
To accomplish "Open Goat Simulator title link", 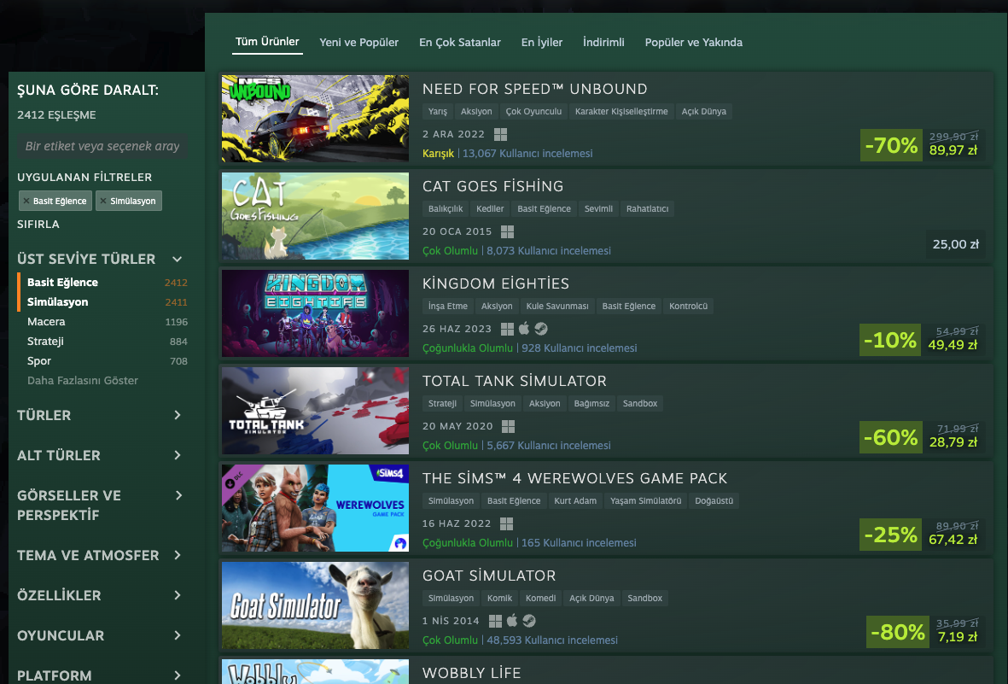I will click(x=488, y=576).
